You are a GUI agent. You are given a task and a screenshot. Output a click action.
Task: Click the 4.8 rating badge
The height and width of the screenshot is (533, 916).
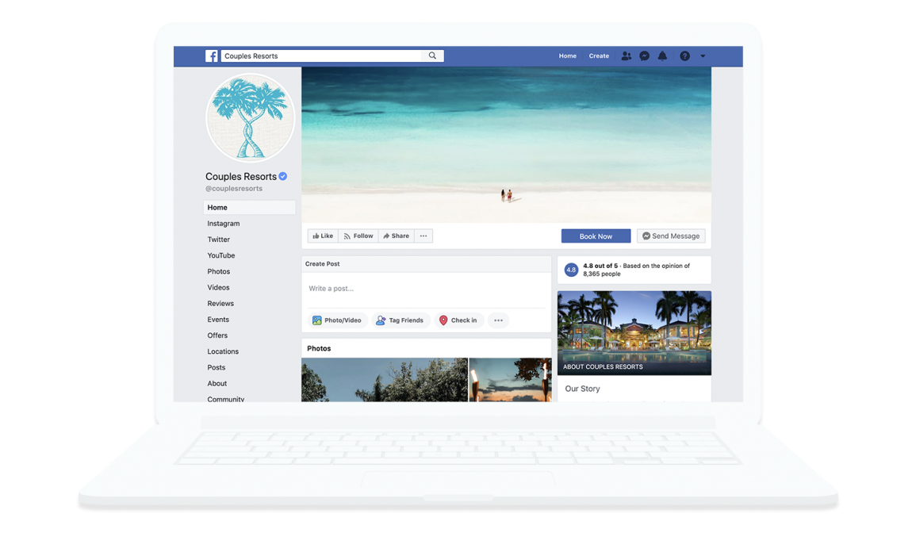click(571, 270)
